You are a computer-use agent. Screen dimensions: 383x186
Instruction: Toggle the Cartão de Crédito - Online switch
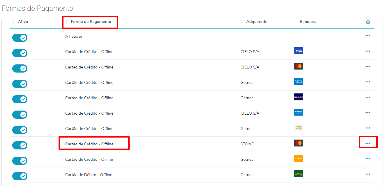pyautogui.click(x=20, y=161)
